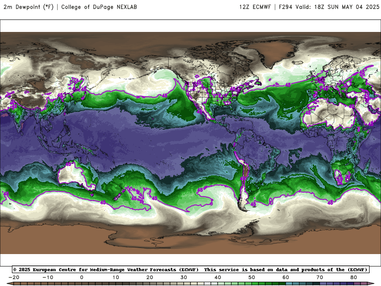Screen dimensions: 381x286
Task: Click the 60 legend value
Action: coord(286,277)
